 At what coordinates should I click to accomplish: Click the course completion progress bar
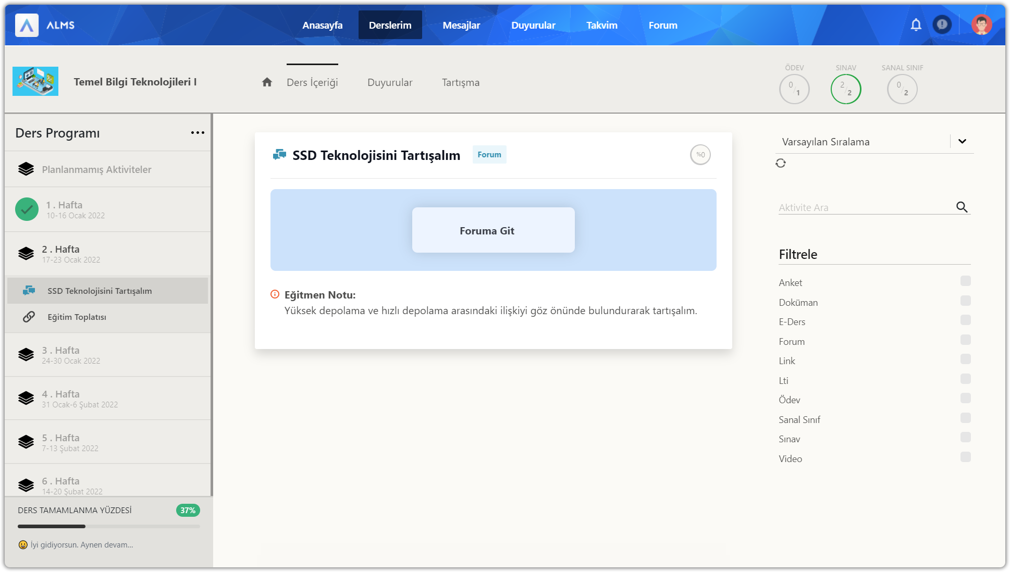108,526
